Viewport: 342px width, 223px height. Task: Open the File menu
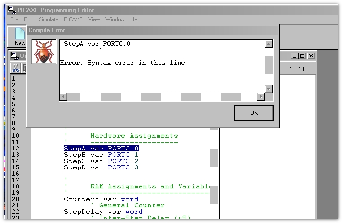tap(14, 19)
